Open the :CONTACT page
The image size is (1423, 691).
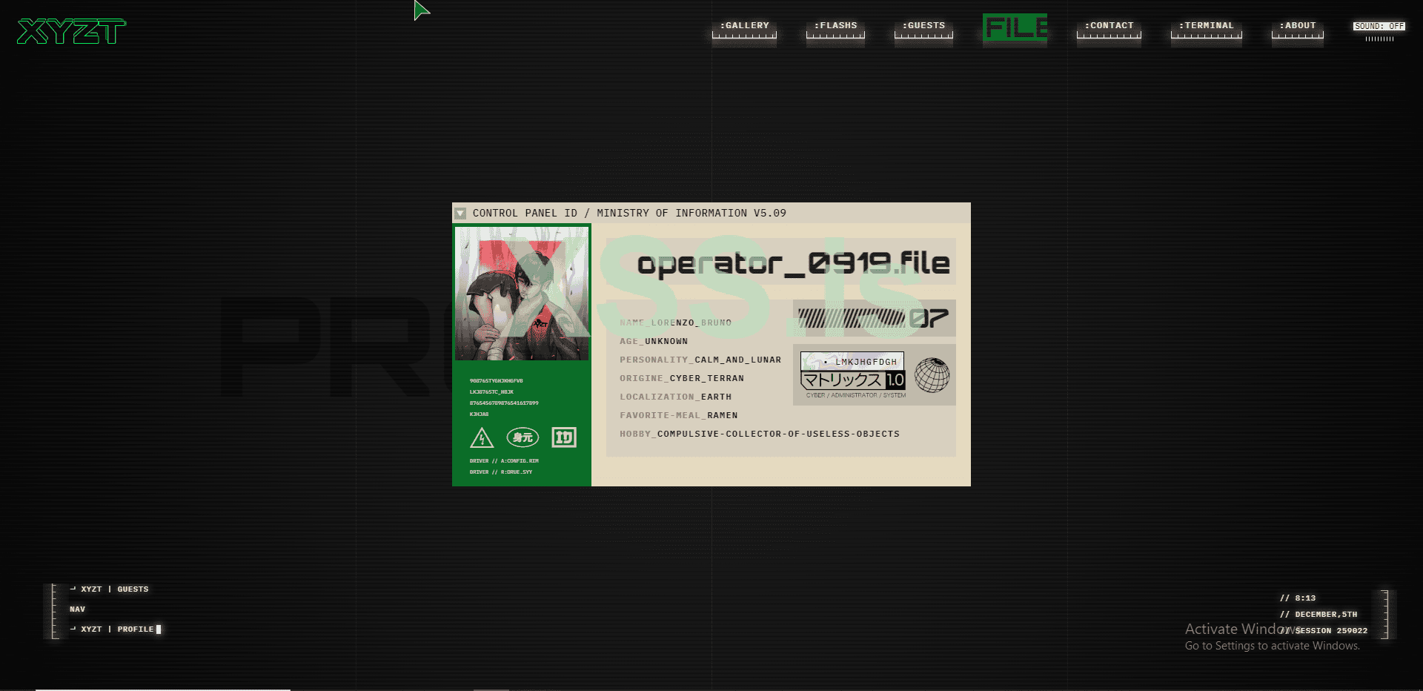tap(1109, 25)
